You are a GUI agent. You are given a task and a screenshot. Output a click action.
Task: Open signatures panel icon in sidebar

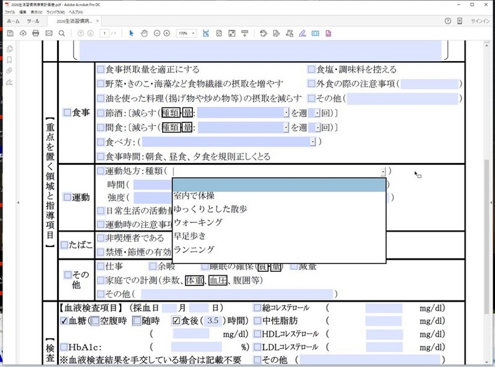coord(9,82)
